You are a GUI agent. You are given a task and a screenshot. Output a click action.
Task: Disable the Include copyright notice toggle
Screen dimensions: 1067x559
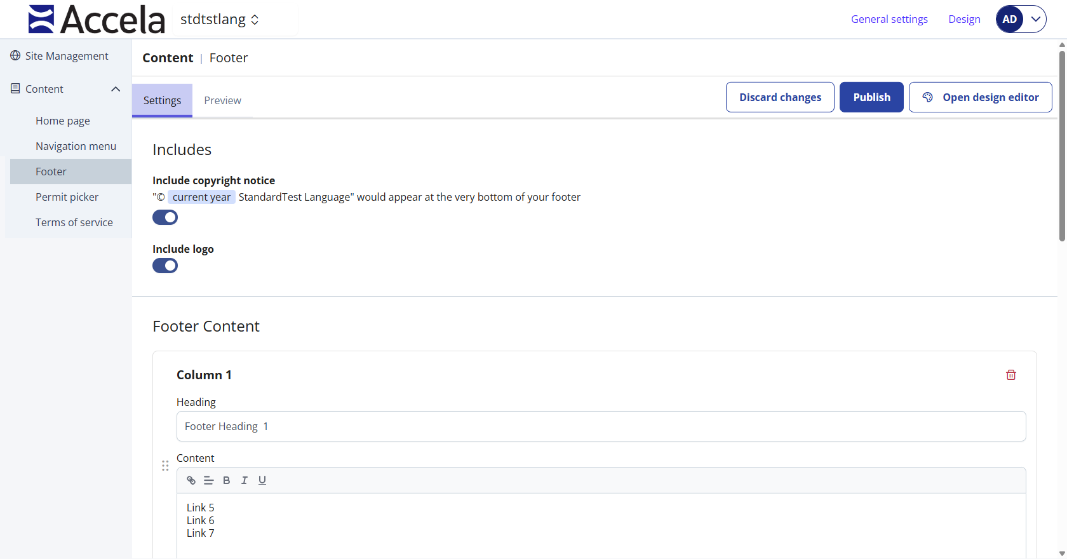[x=165, y=217]
